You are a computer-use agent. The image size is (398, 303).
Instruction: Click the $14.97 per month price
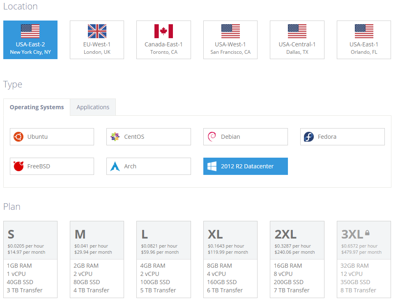pyautogui.click(x=26, y=252)
